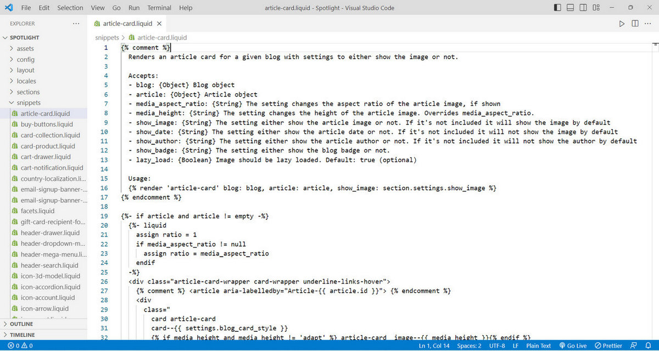Open editor more actions ellipsis menu

648,24
